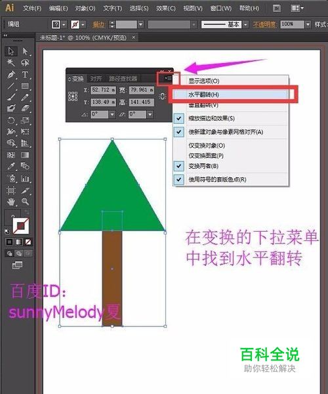Select the Selection (black arrow) tool
Image resolution: width=328 pixels, height=394 pixels.
(11, 51)
